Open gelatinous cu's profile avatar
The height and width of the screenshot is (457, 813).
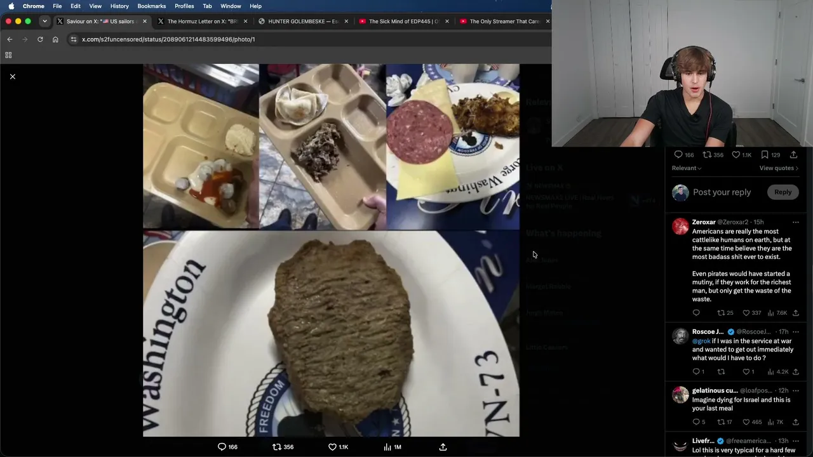[x=680, y=395]
